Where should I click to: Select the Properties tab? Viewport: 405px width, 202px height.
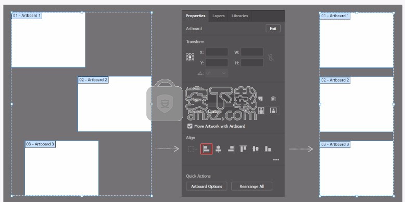[x=195, y=16]
